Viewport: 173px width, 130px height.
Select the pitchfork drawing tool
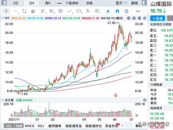88,11
